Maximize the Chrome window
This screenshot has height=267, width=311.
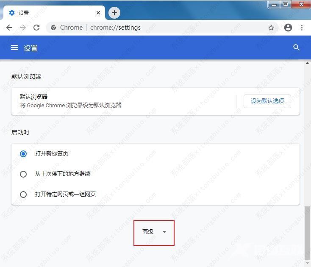click(286, 4)
